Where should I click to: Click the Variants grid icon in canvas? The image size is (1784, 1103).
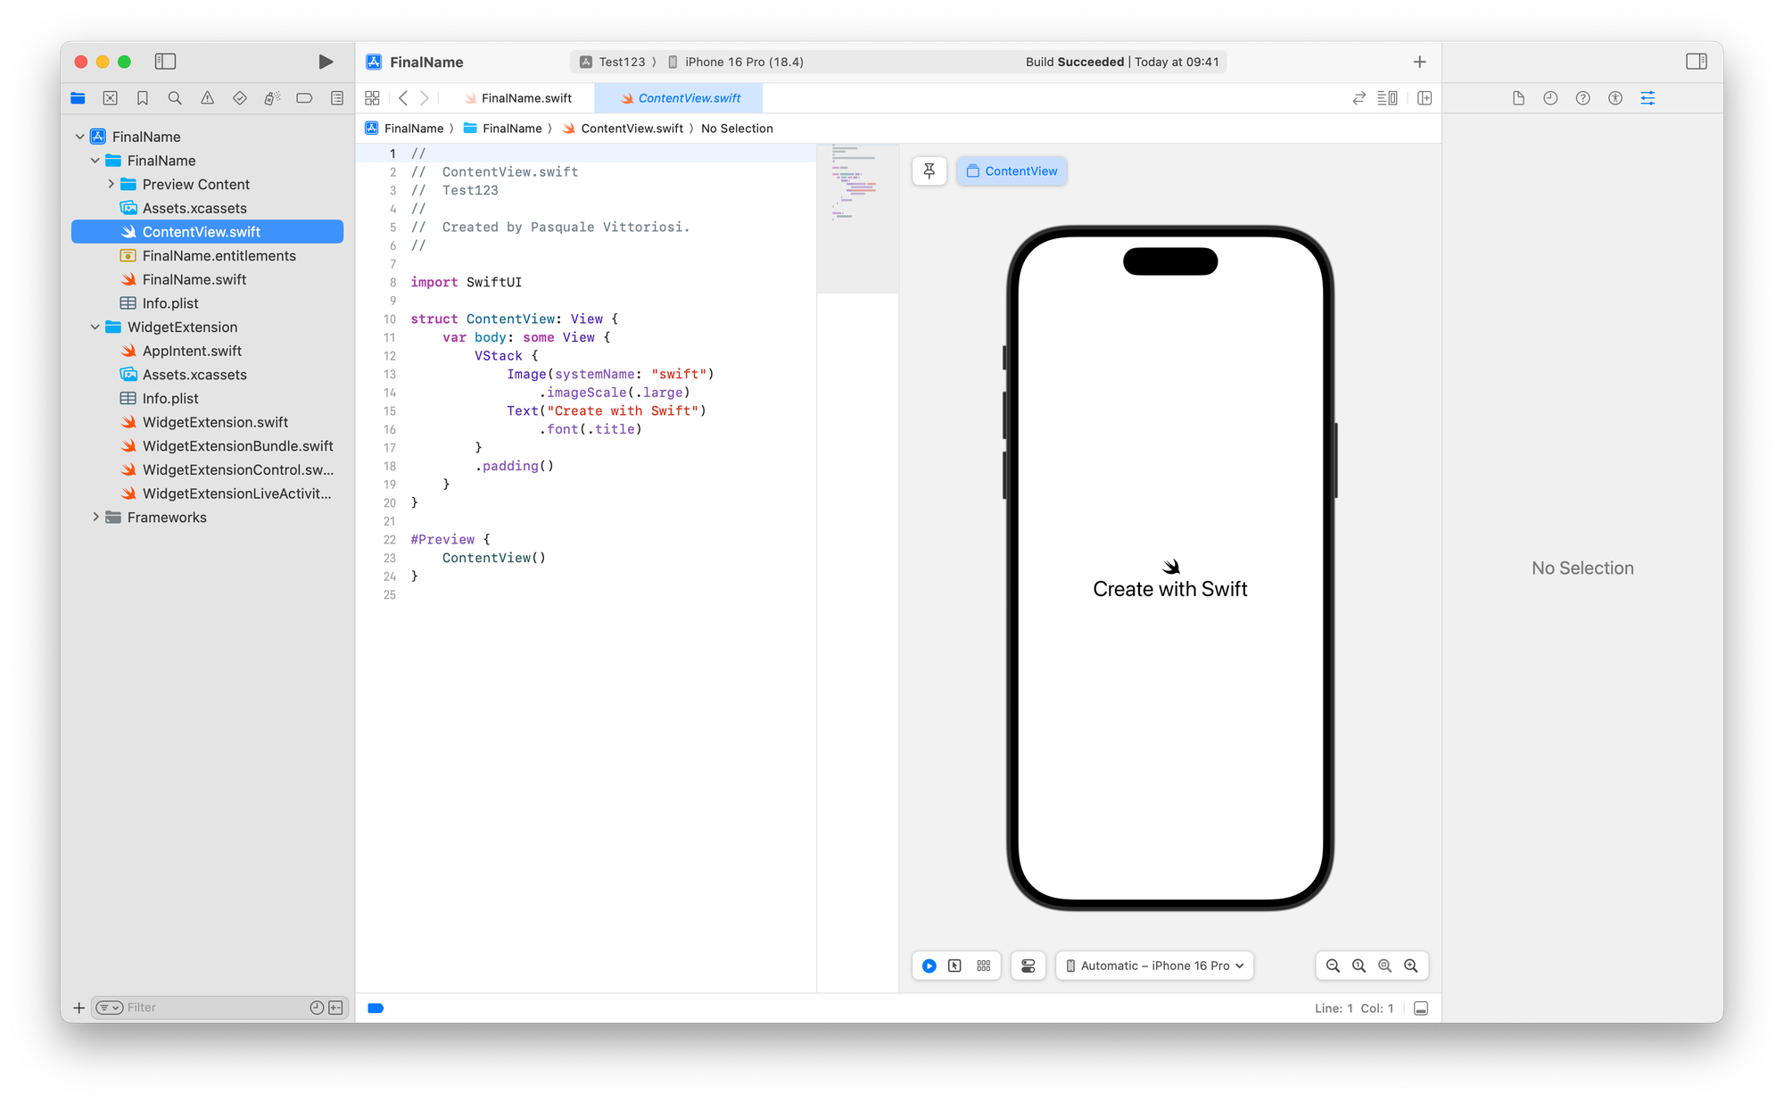pyautogui.click(x=983, y=966)
